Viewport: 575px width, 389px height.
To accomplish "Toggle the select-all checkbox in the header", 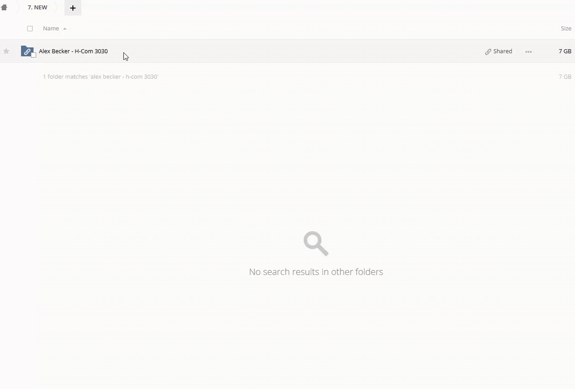I will 30,29.
